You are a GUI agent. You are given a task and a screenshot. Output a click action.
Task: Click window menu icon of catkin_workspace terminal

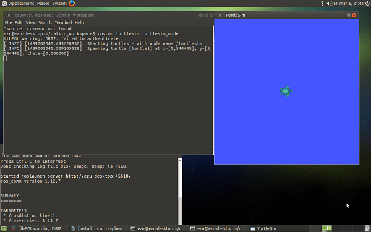tap(9, 15)
